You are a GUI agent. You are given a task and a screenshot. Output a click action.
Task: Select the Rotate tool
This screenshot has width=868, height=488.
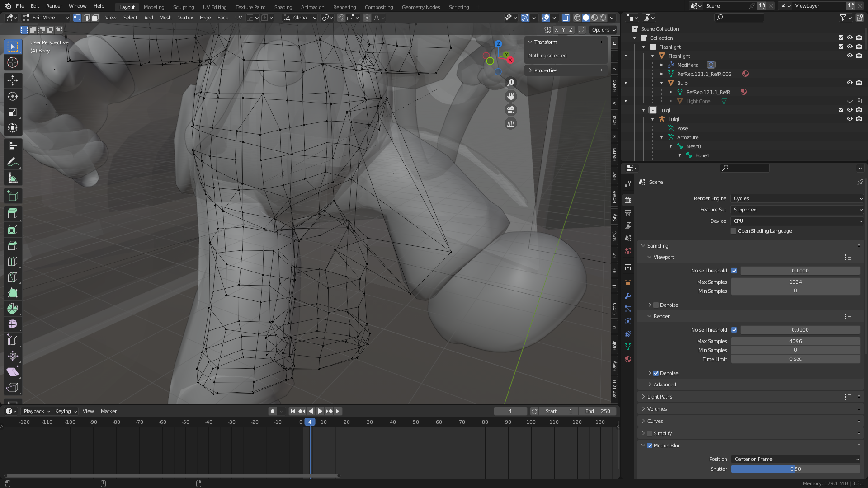pyautogui.click(x=13, y=96)
